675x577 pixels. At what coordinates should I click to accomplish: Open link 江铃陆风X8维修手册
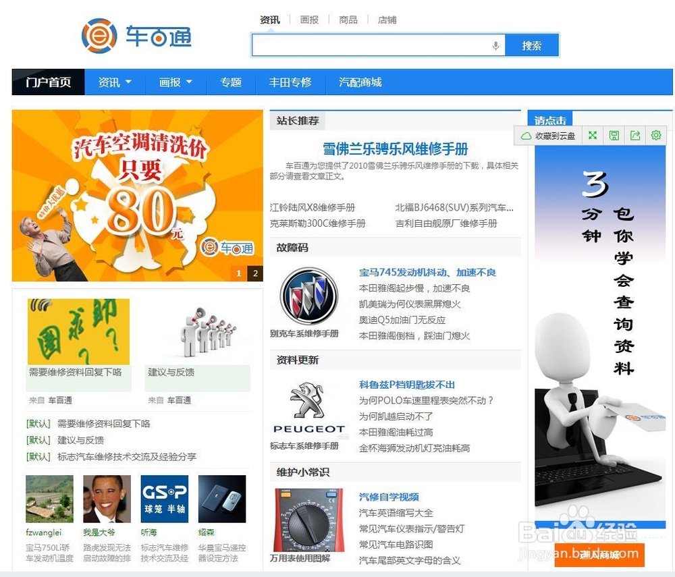point(313,207)
